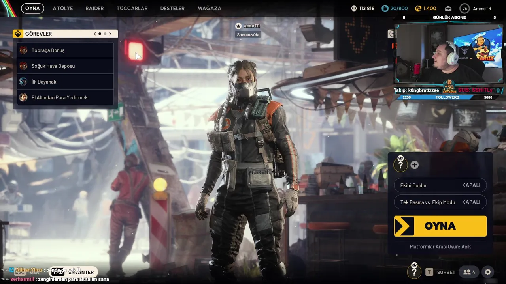Open the mail envelope inbox
Screen dimensions: 506x284
click(x=448, y=8)
